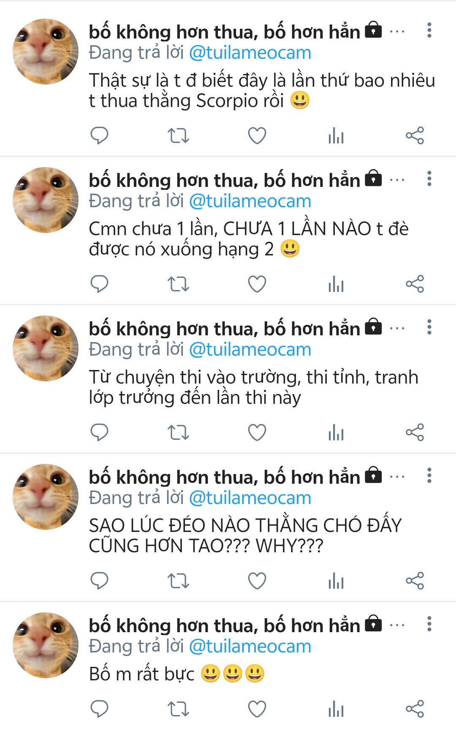
Task: Like the 'Thật sự là t đ biết' tweet
Action: [x=257, y=136]
